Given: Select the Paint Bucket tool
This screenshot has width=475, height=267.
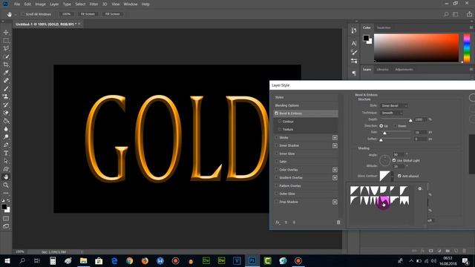Looking at the screenshot, I should pyautogui.click(x=6, y=121).
